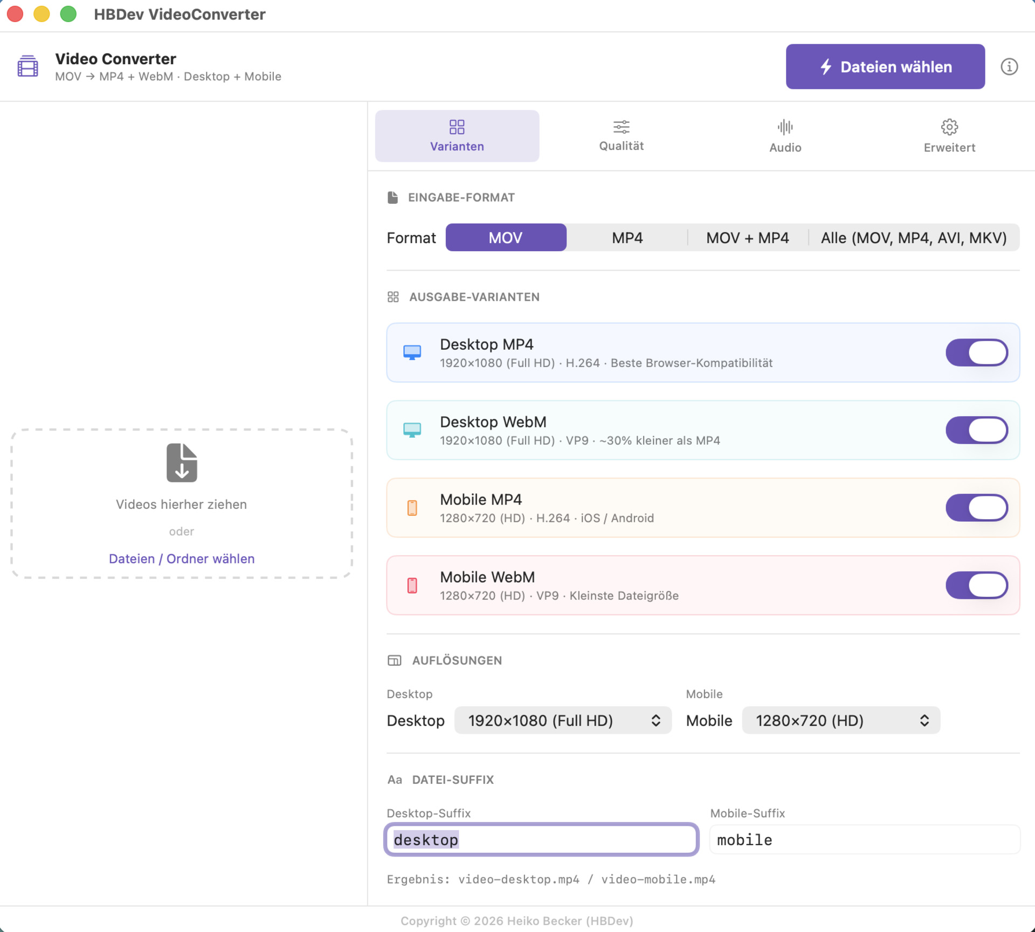Viewport: 1035px width, 932px height.
Task: Click the Mobile MP4 orange phone icon
Action: coord(412,508)
